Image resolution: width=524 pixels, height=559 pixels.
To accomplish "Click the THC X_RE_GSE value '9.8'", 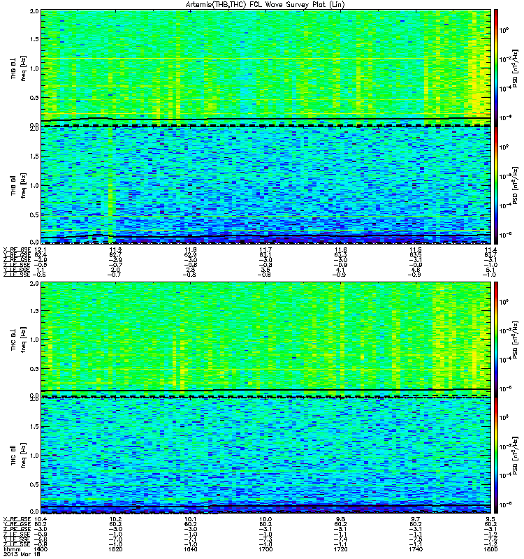I will (341, 519).
